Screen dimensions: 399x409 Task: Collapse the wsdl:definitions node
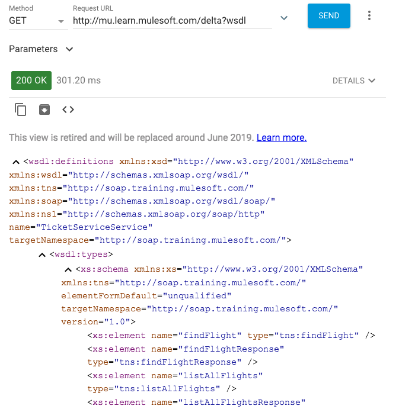click(16, 162)
